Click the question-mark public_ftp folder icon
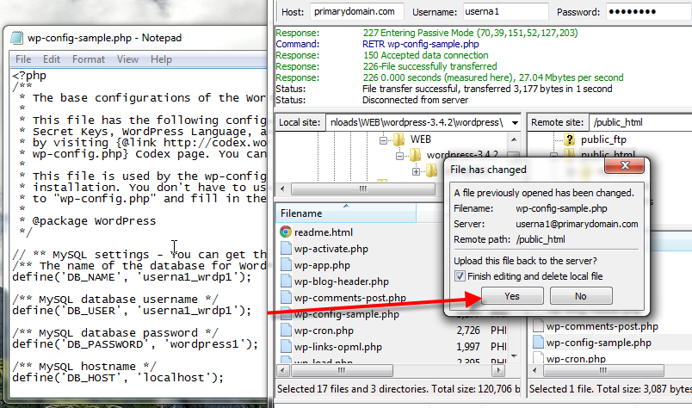Image resolution: width=692 pixels, height=408 pixels. coord(569,139)
